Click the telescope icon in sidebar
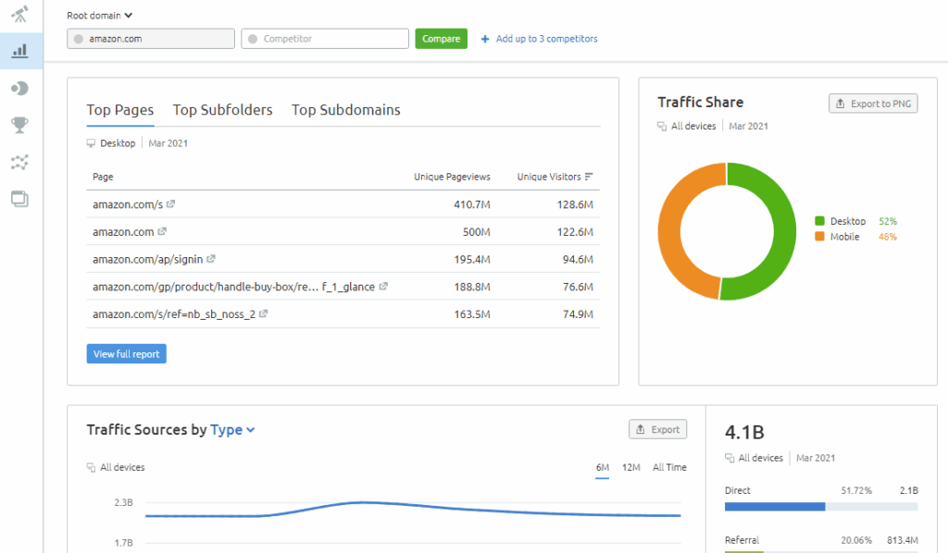948x553 pixels. point(19,14)
